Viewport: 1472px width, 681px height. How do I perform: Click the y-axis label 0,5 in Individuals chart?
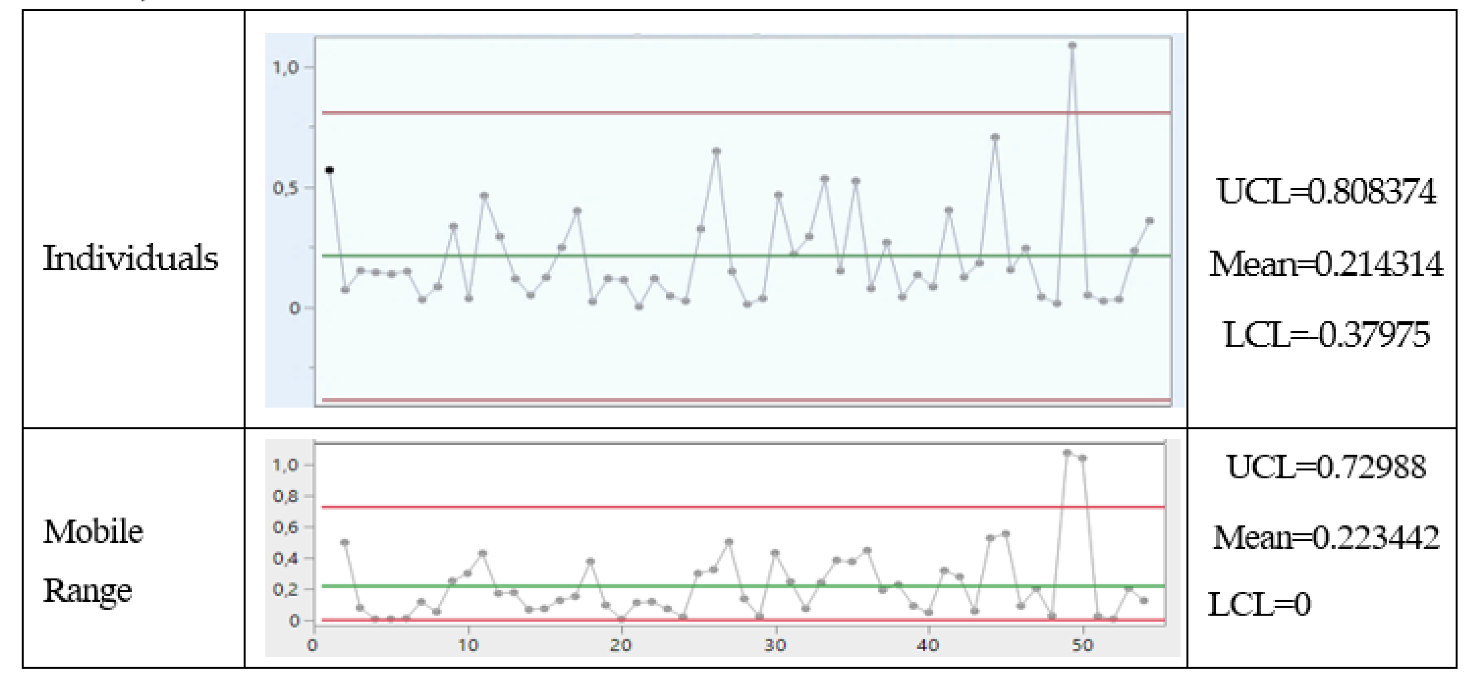[285, 188]
